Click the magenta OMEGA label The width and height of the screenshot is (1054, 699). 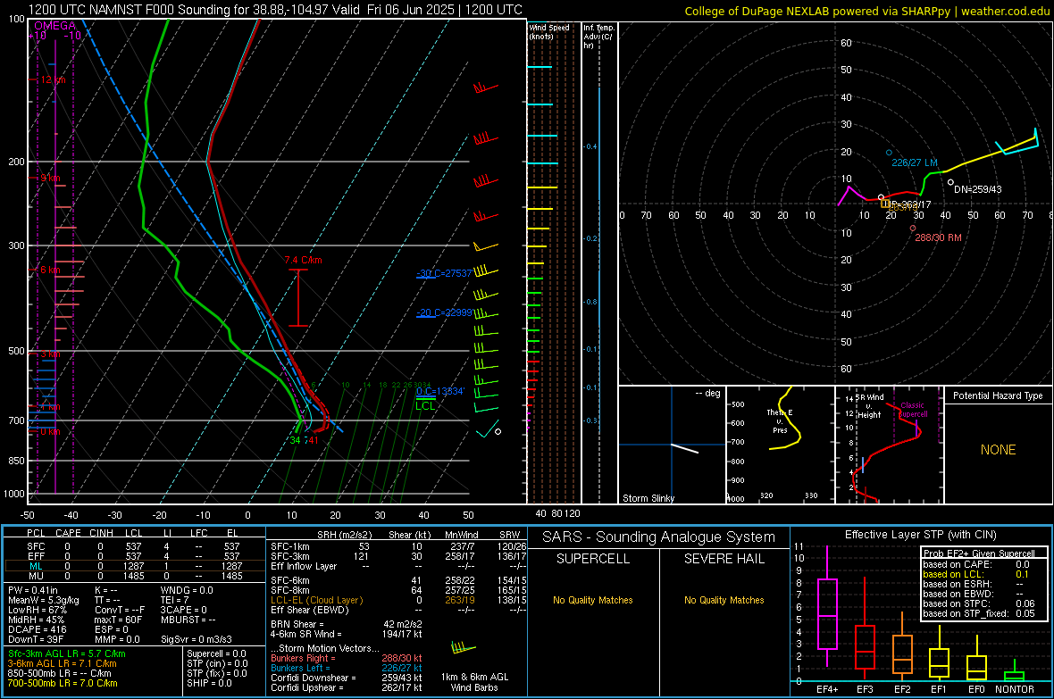pyautogui.click(x=55, y=26)
